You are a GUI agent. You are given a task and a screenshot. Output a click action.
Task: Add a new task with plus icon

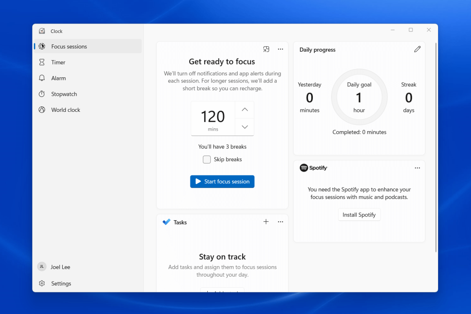[x=266, y=222]
